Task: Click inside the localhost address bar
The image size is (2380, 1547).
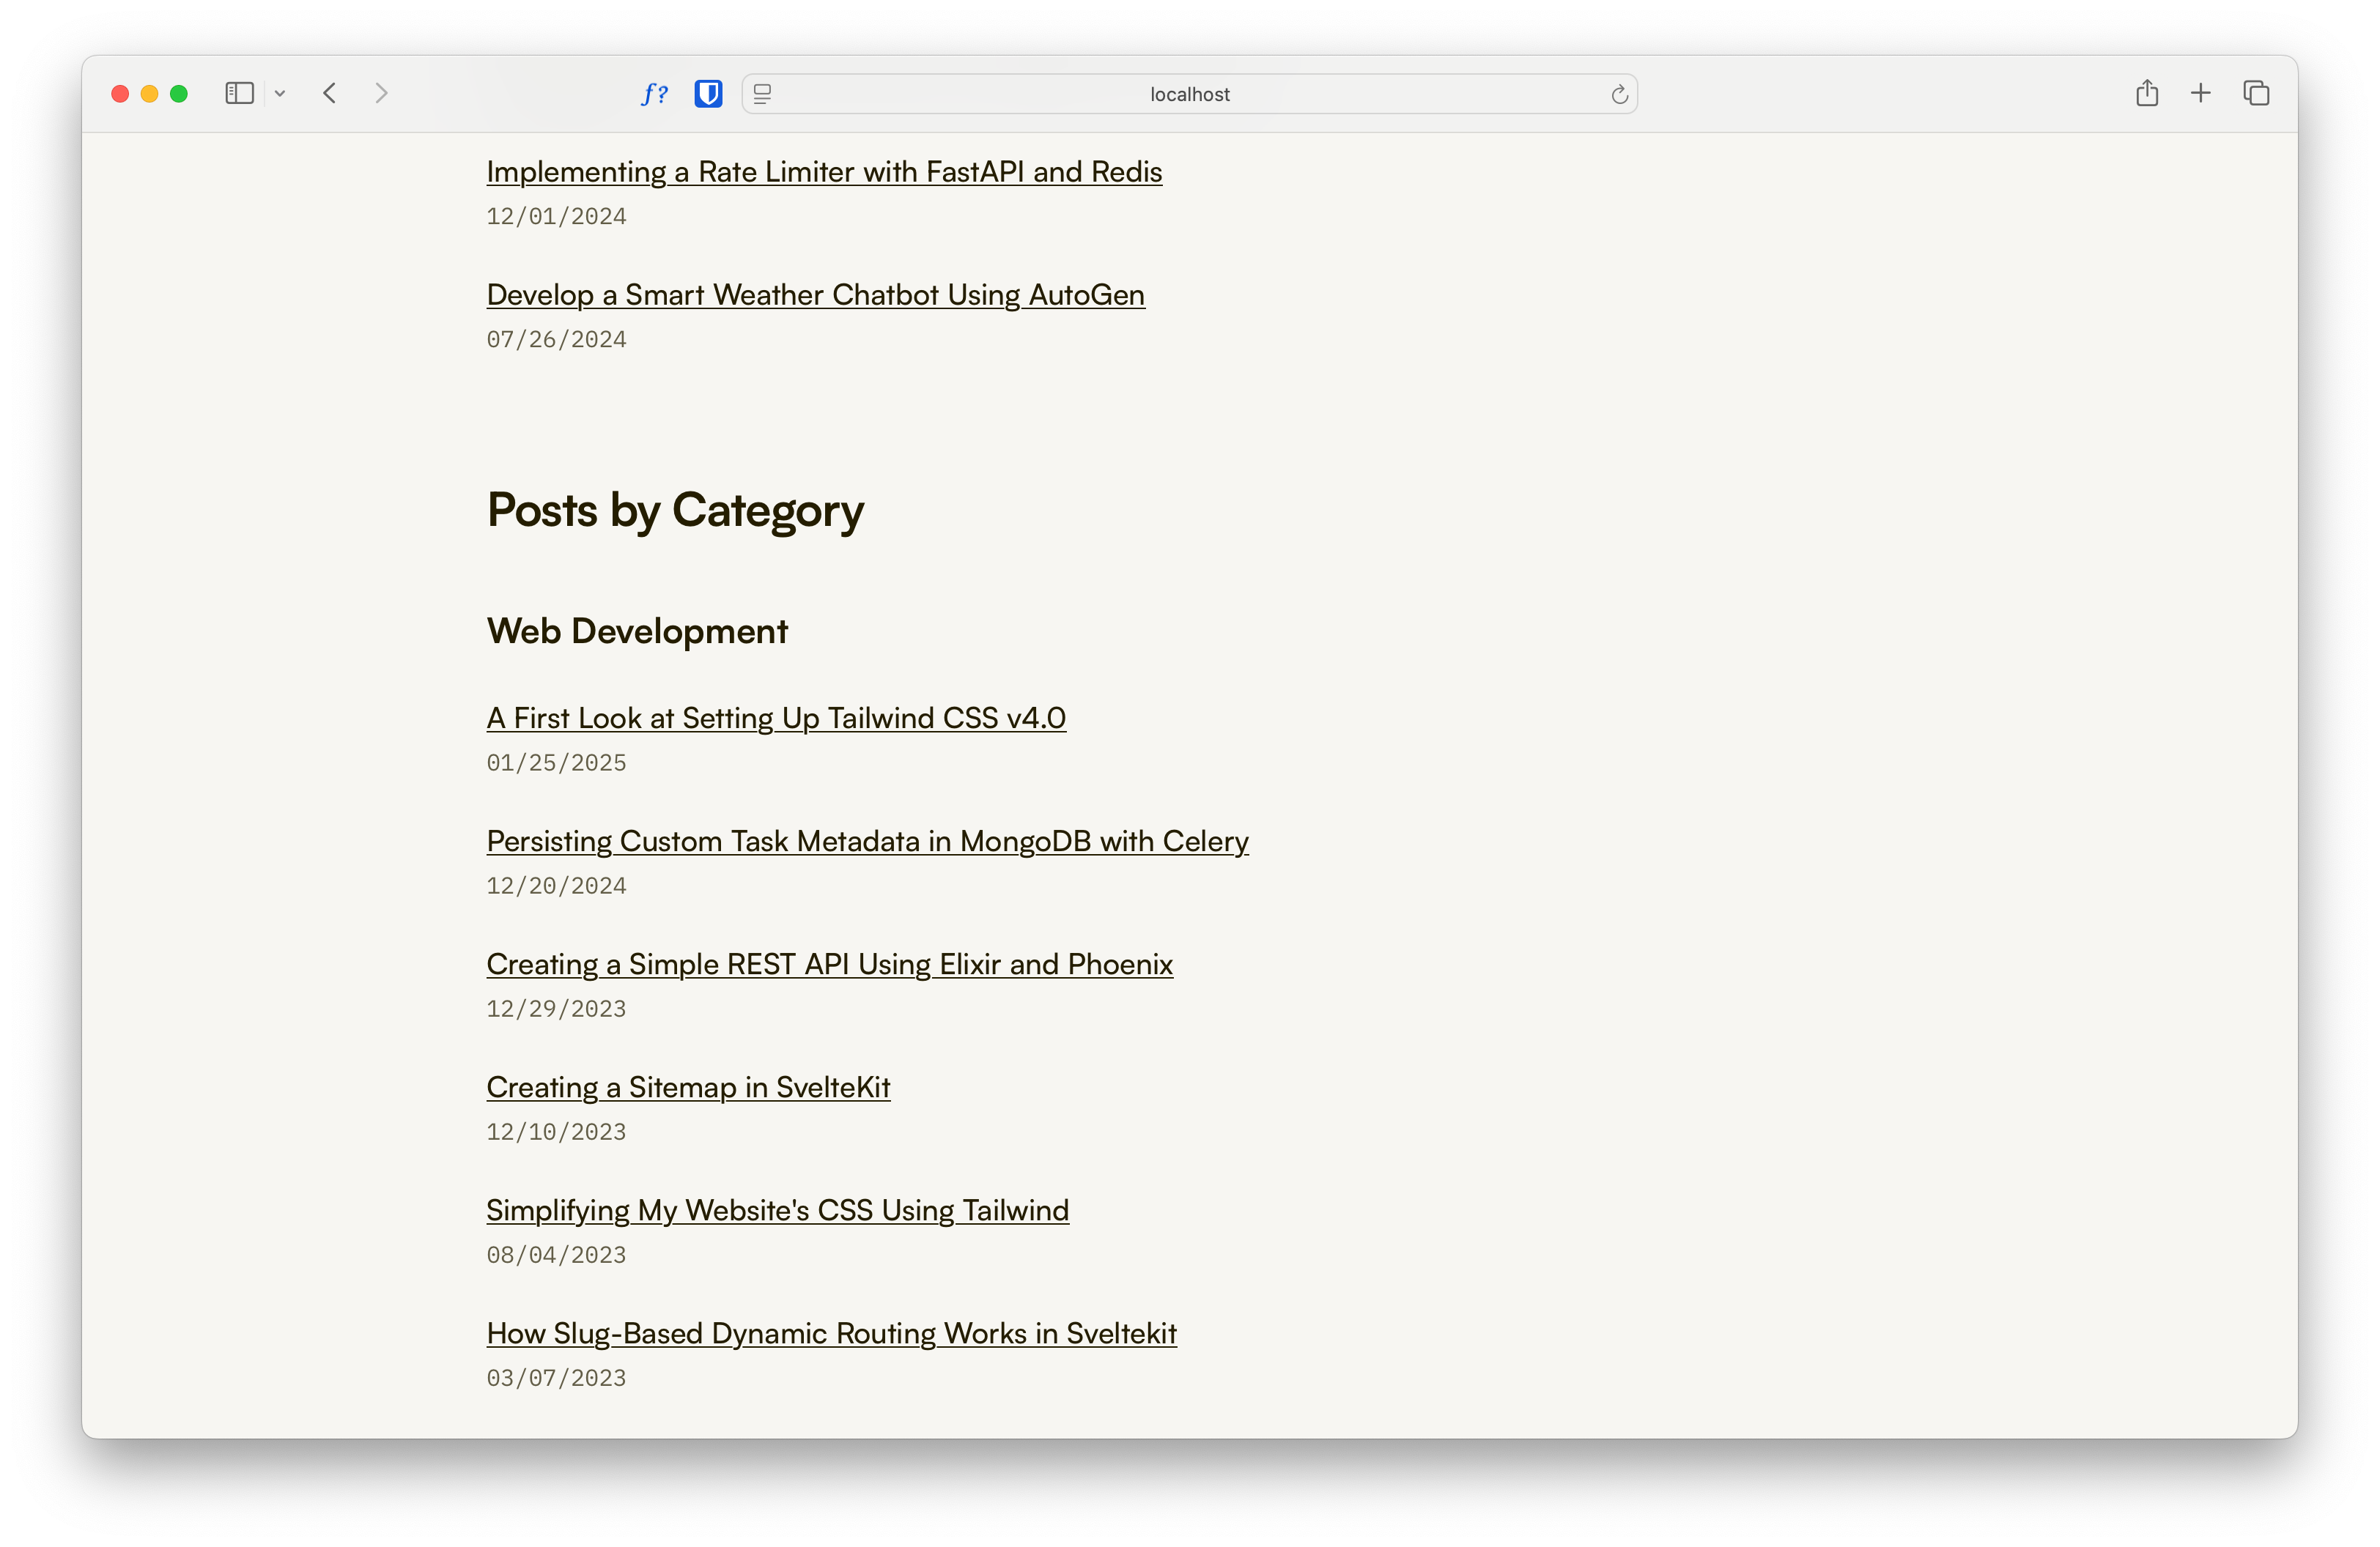Action: [1189, 93]
